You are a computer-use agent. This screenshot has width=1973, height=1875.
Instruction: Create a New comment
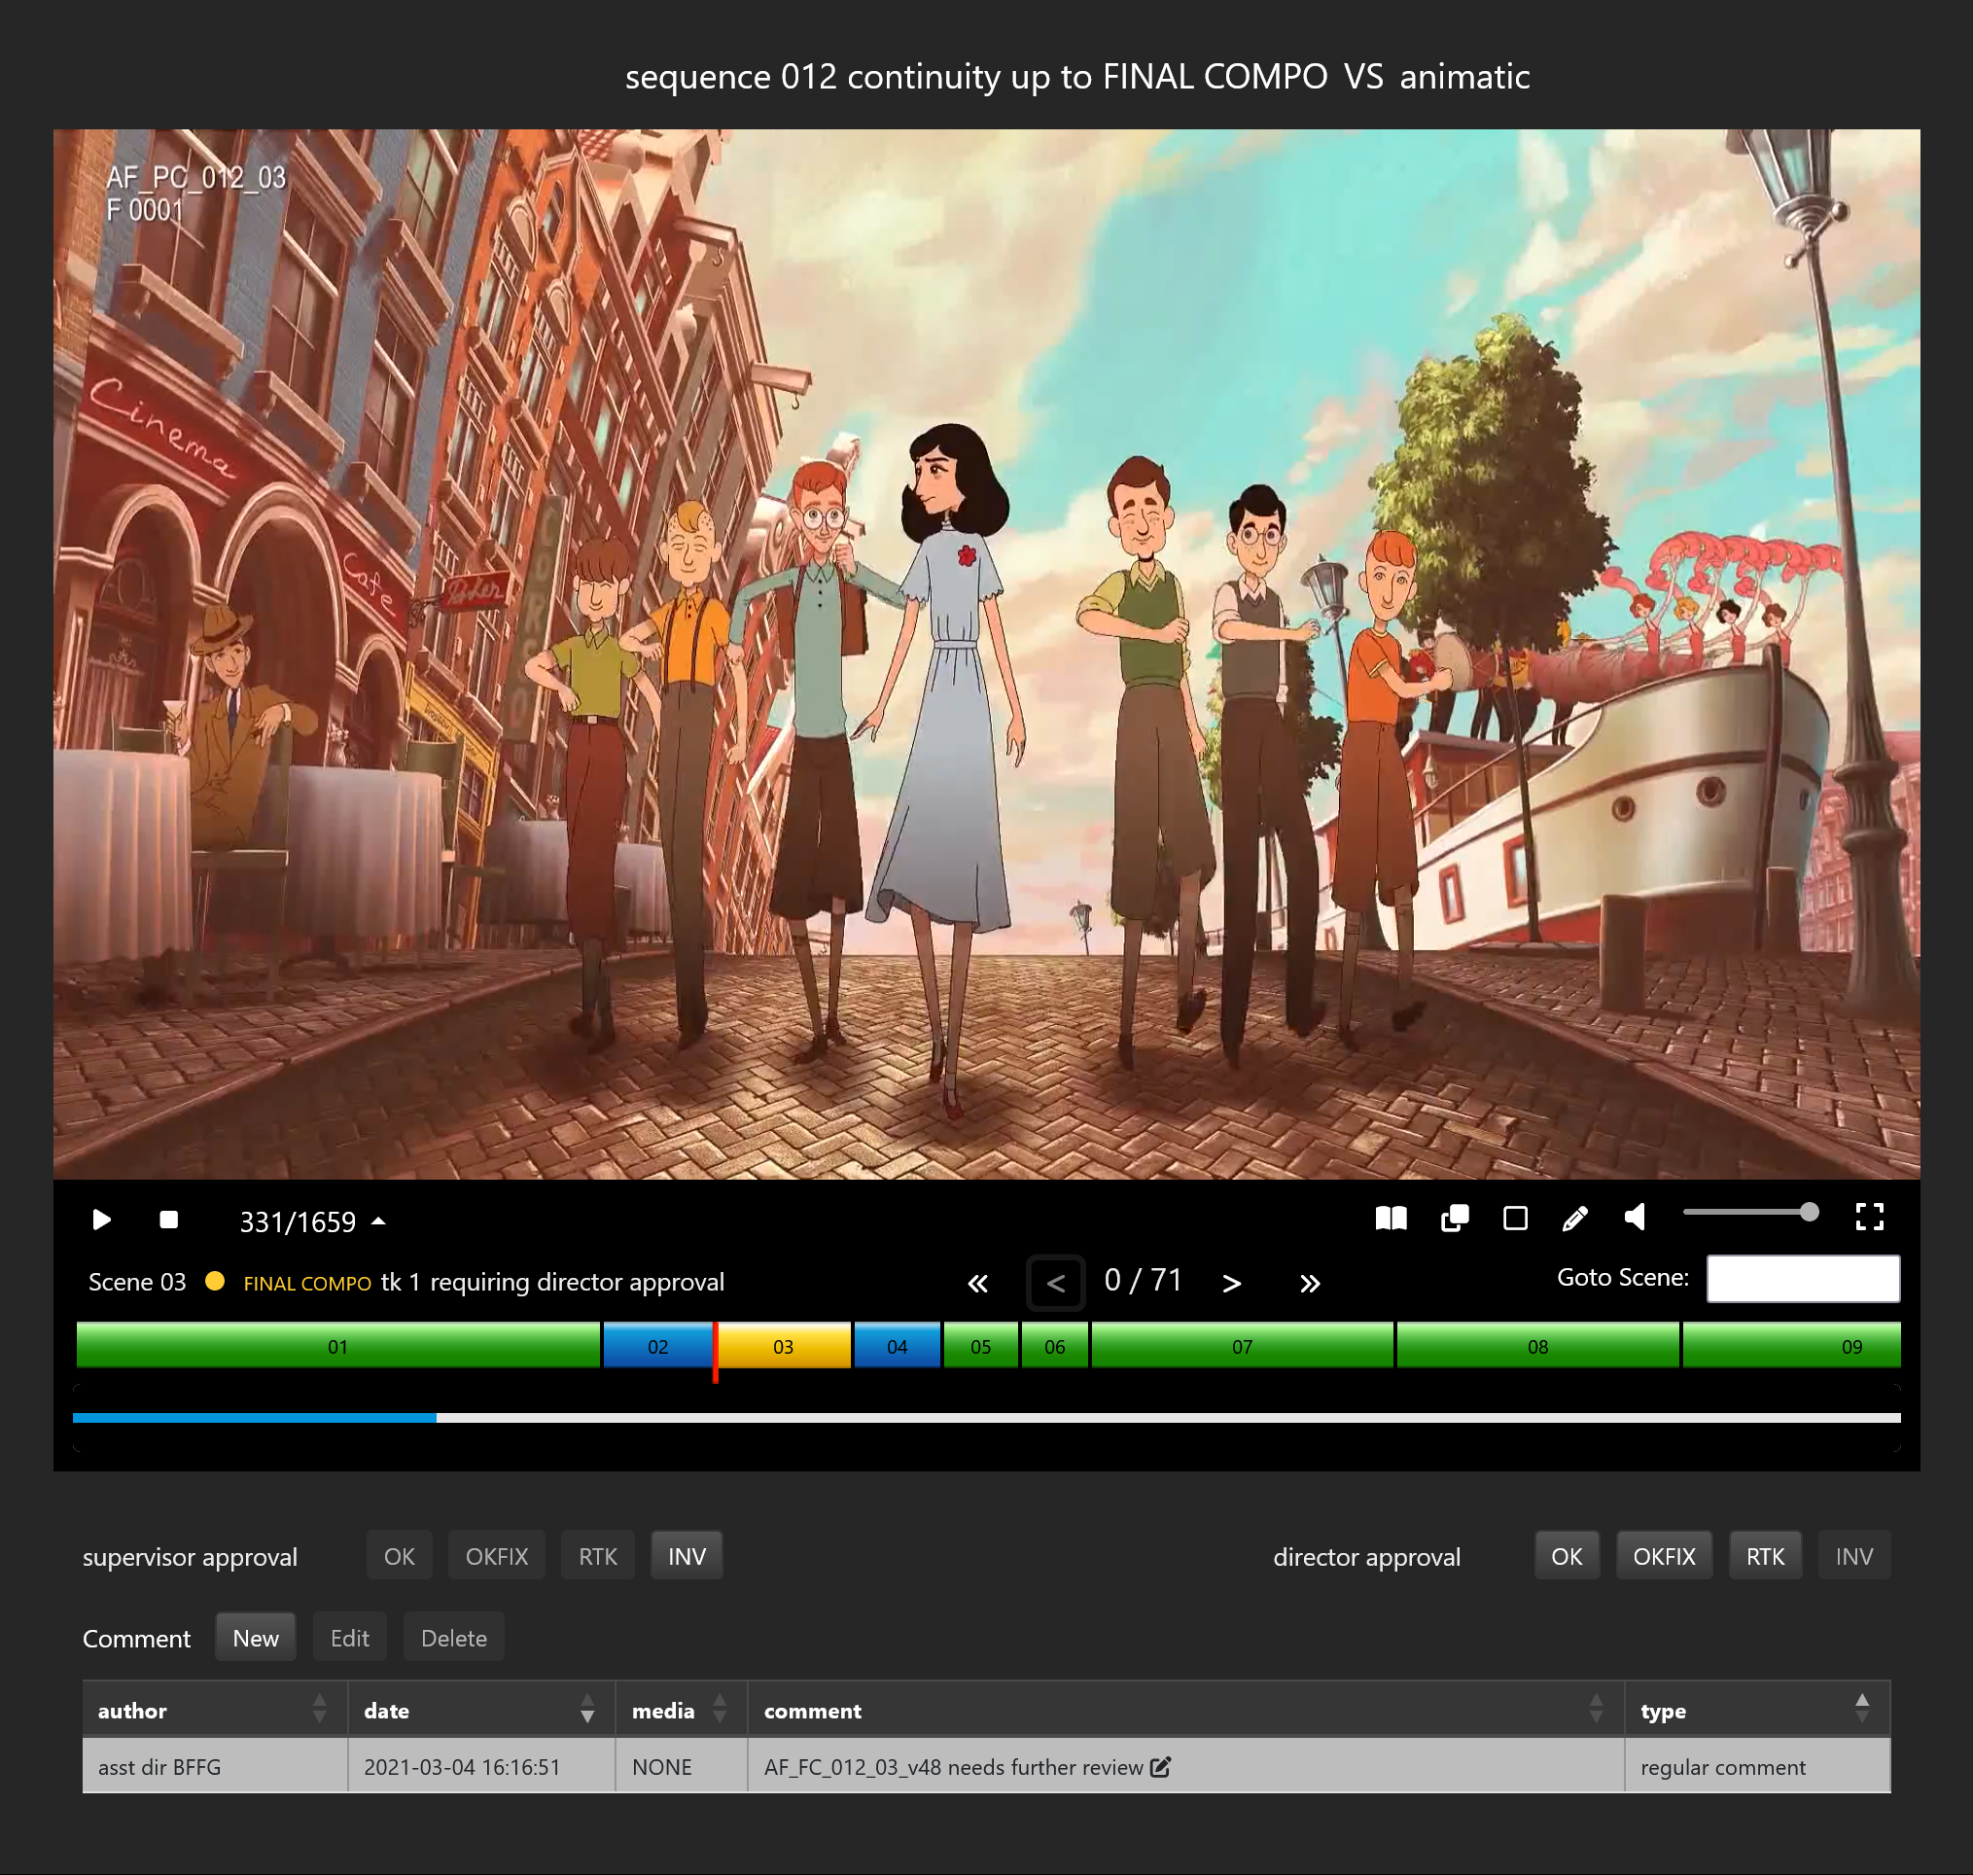pyautogui.click(x=255, y=1638)
